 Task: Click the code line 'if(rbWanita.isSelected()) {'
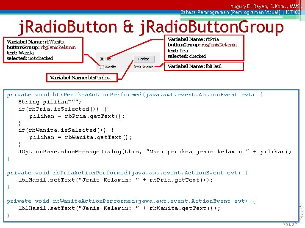click(66, 130)
